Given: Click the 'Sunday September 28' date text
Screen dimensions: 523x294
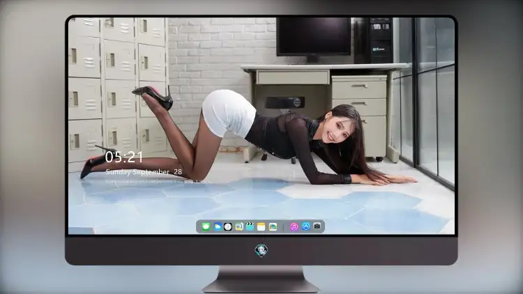Looking at the screenshot, I should 144,172.
